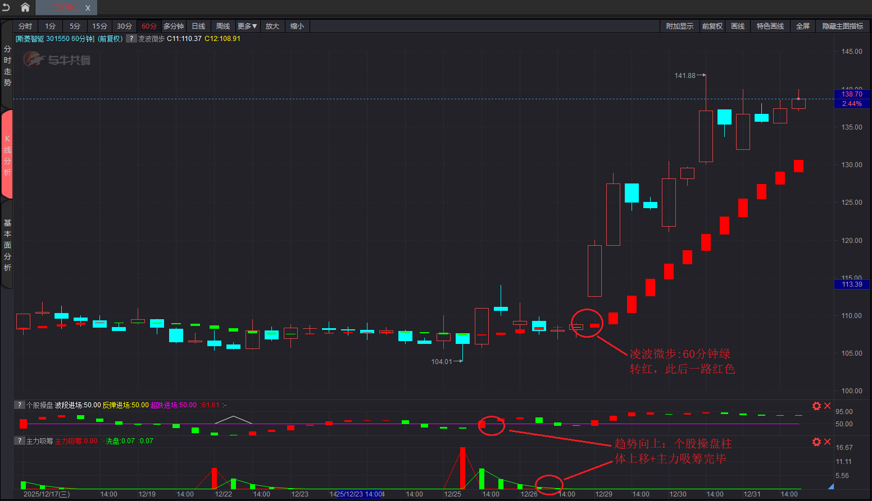The height and width of the screenshot is (501, 872).
Task: Open settings gear for 个股操盘 indicator
Action: pos(816,406)
